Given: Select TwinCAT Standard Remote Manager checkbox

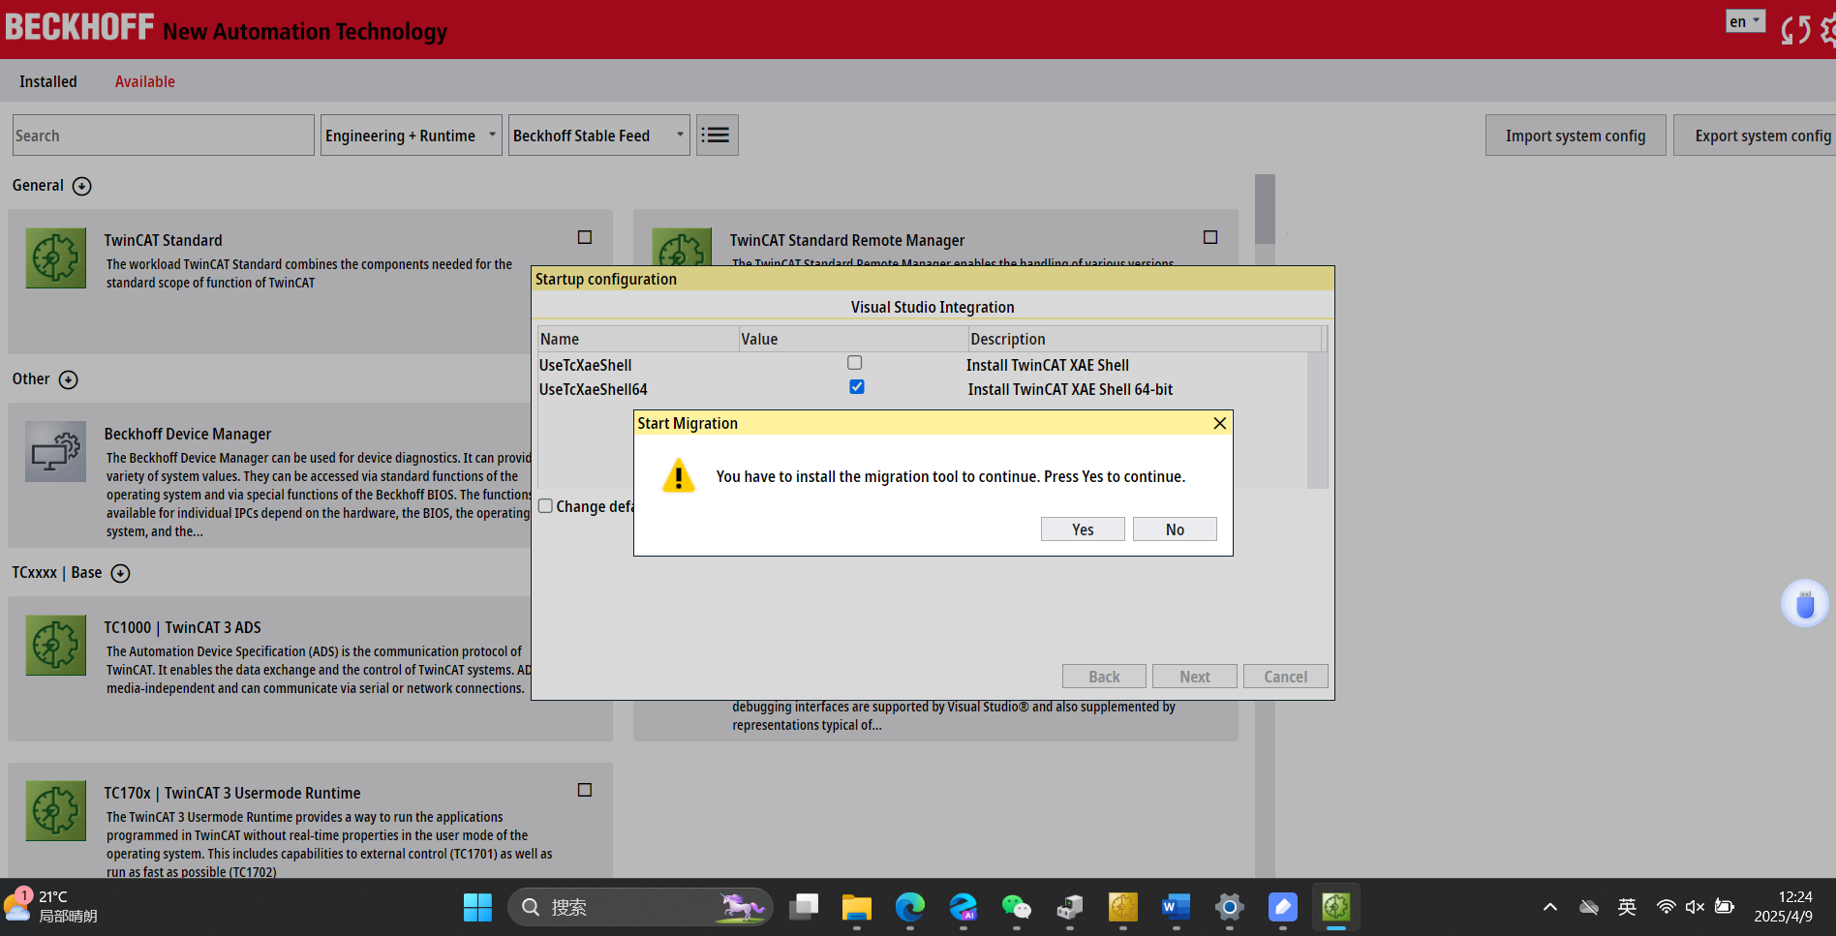Looking at the screenshot, I should (1210, 237).
